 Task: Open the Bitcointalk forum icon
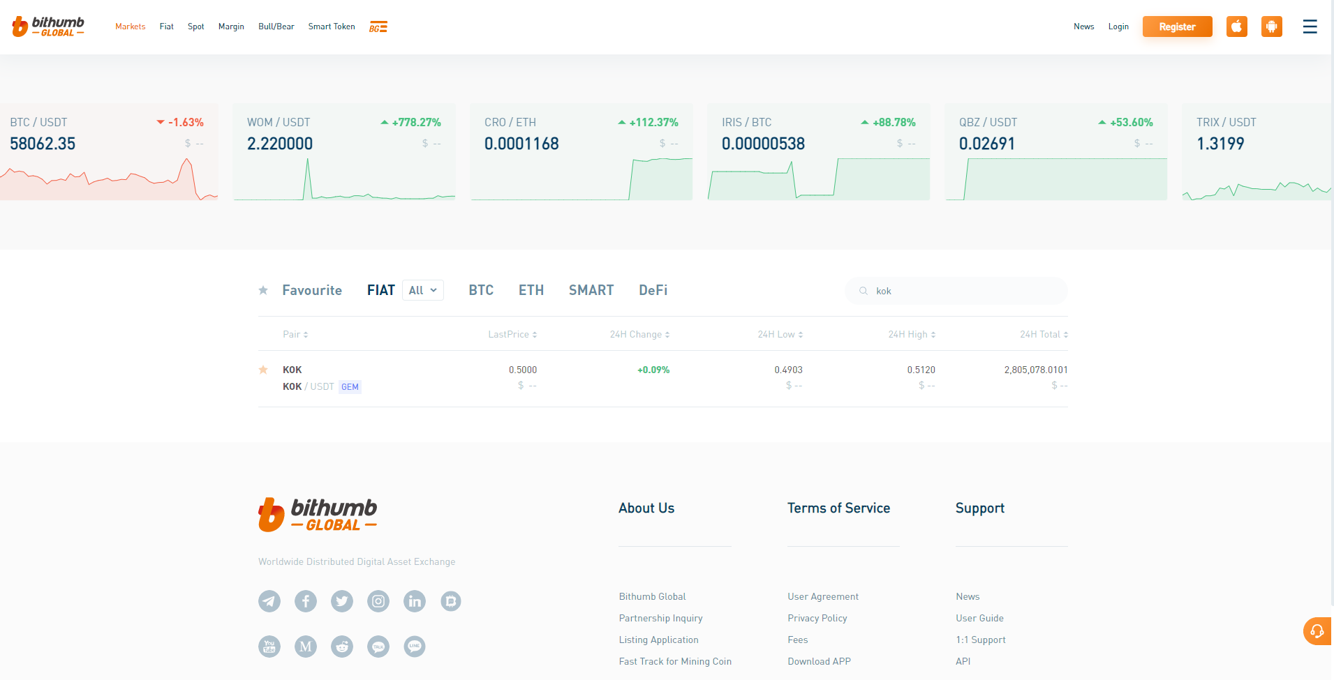451,601
